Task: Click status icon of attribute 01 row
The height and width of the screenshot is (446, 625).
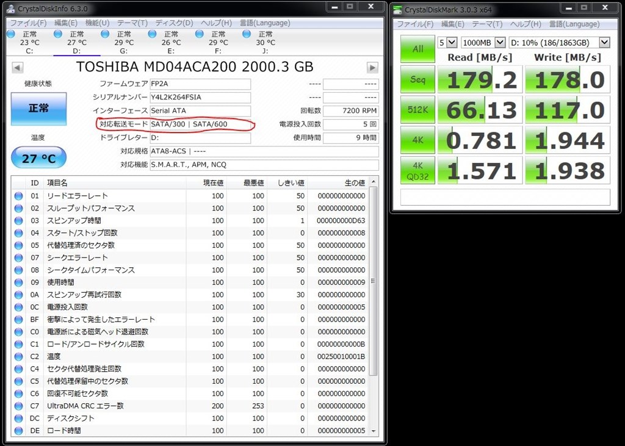Action: 18,196
